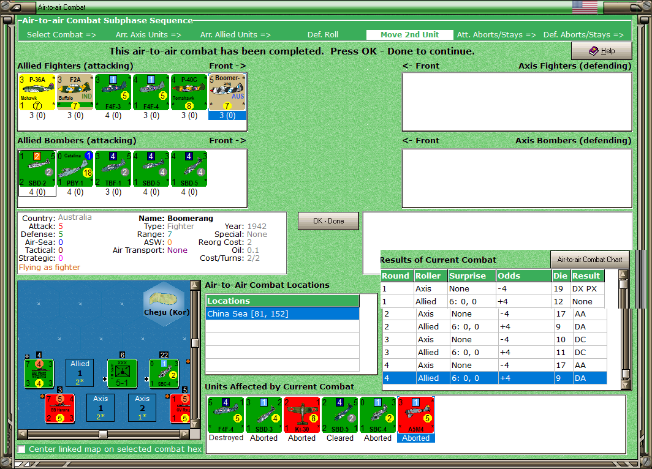
Task: Select the Boomerang AUS fighter counter
Action: 227,92
